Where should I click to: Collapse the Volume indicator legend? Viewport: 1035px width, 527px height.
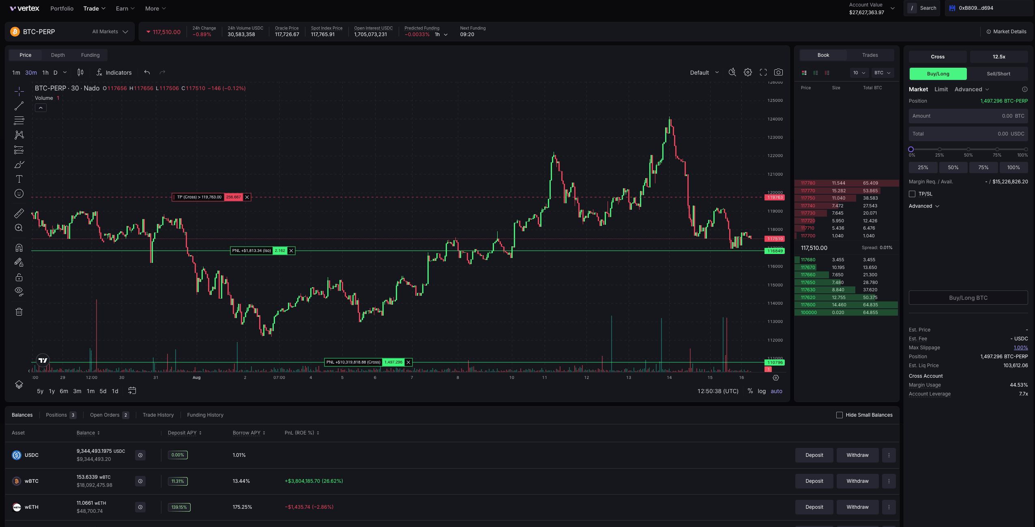click(x=41, y=108)
